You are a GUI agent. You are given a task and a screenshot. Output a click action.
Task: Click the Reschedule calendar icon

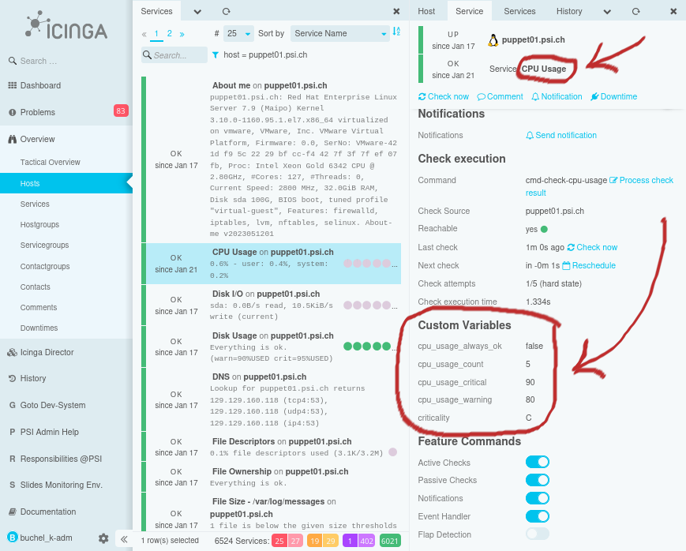[566, 266]
